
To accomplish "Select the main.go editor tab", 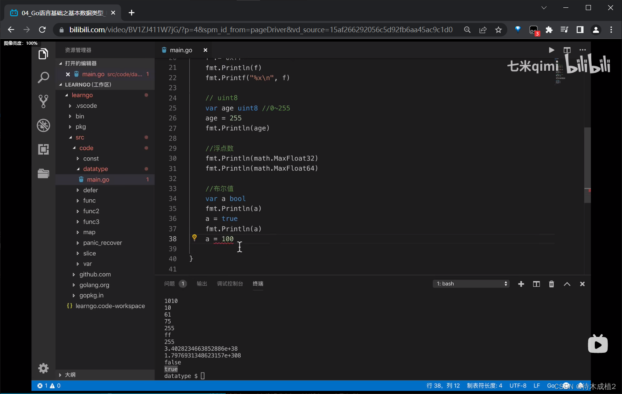I will [x=181, y=50].
